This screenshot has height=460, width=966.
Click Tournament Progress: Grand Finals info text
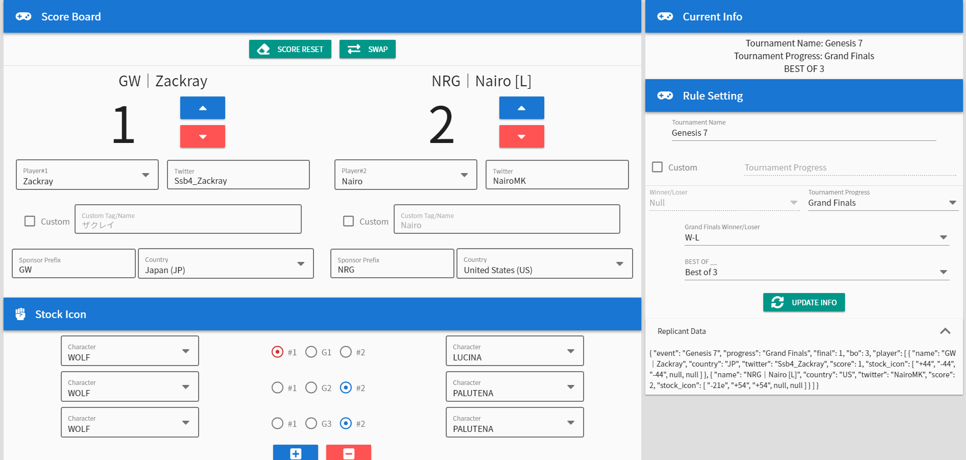[x=804, y=56]
